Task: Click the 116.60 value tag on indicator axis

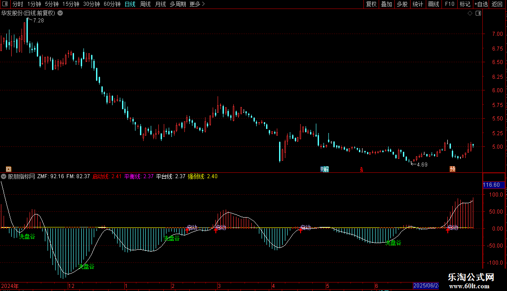Action: point(491,185)
